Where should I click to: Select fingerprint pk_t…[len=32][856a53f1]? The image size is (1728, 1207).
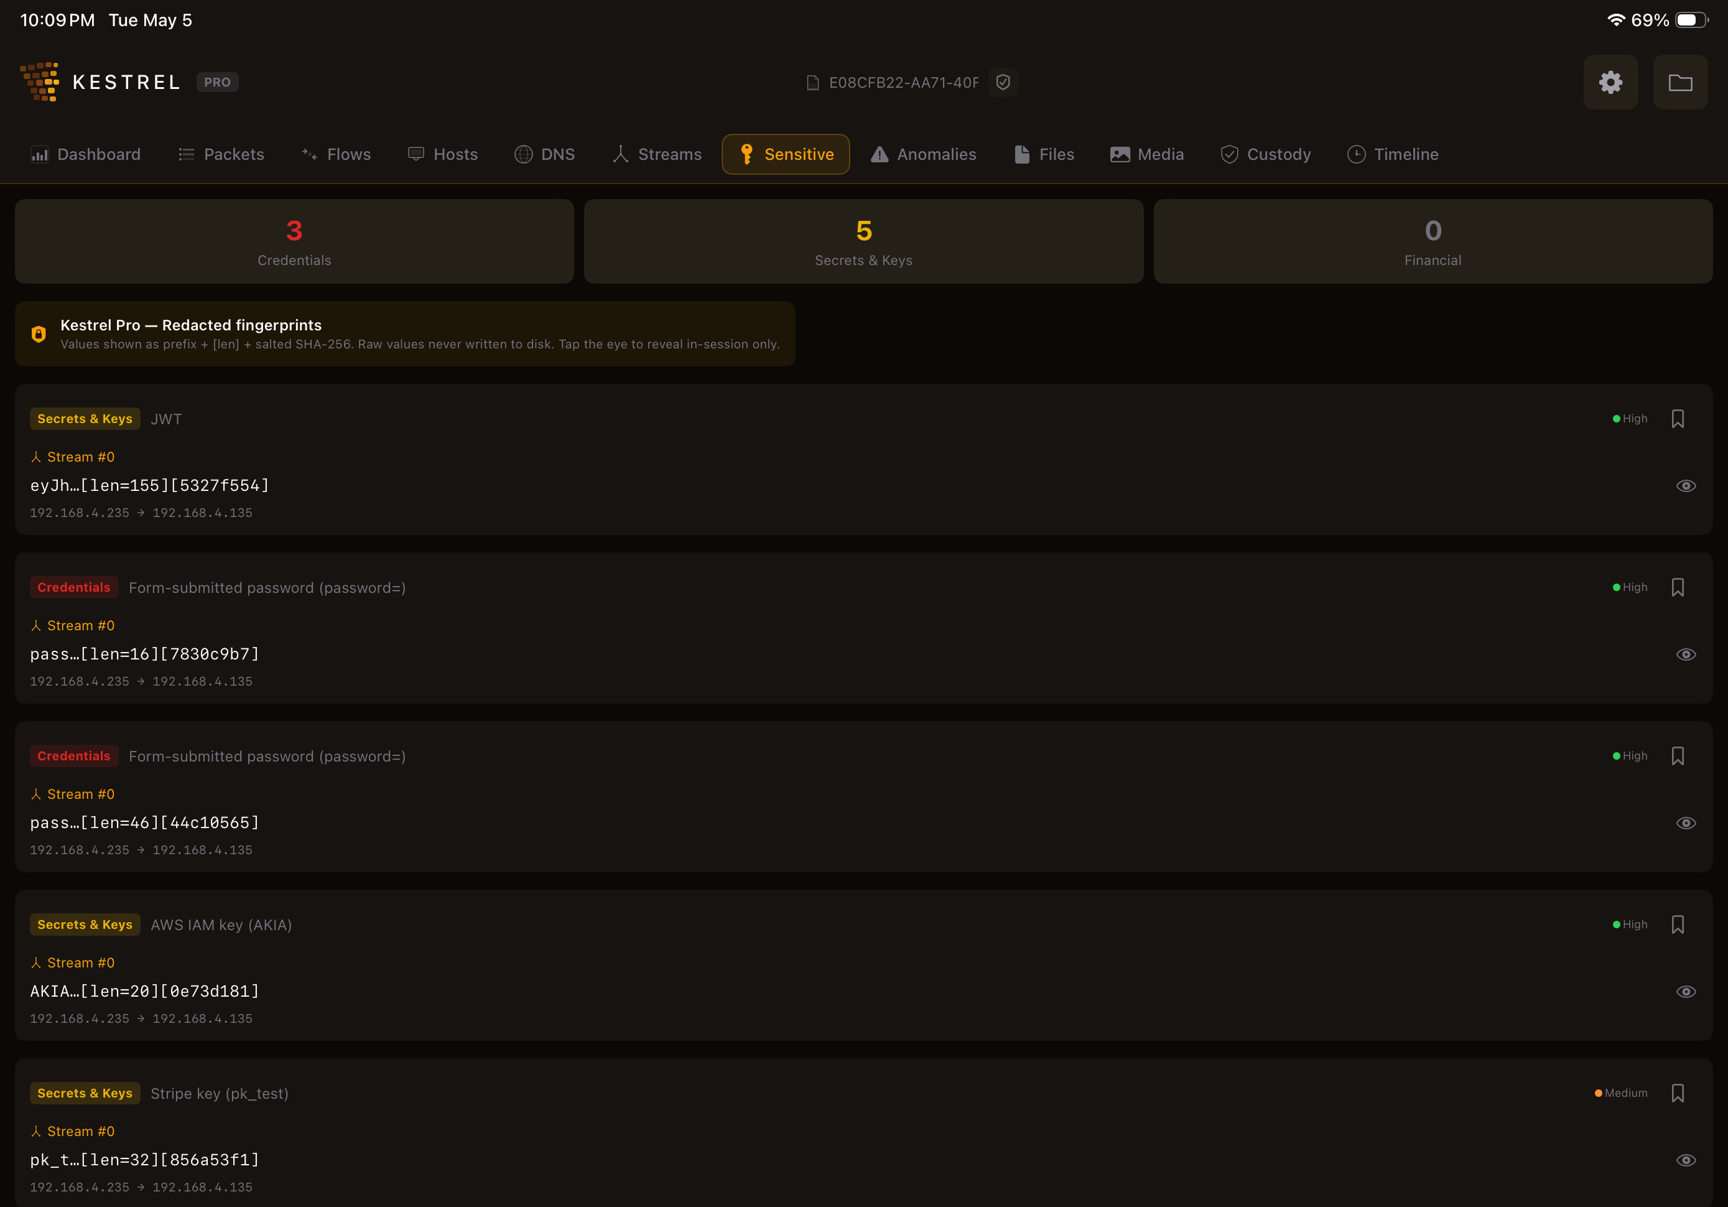[x=144, y=1160]
